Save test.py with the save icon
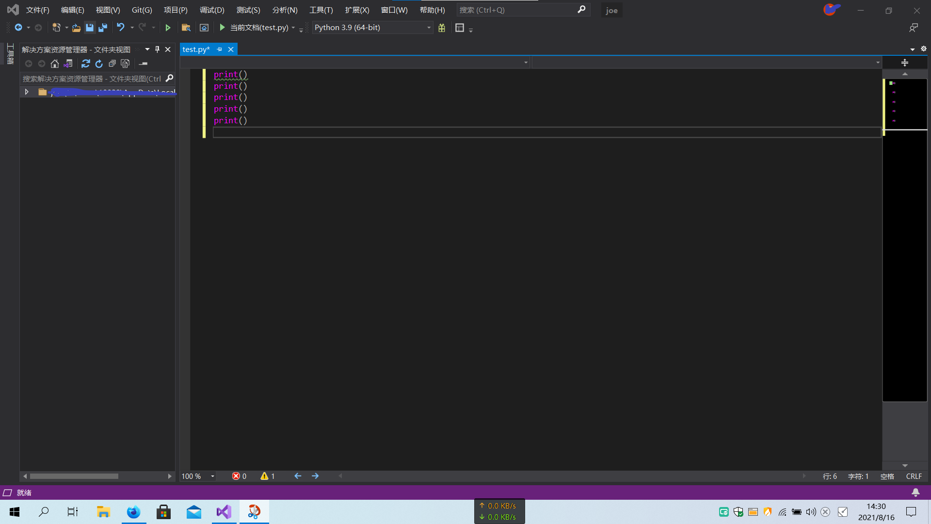The height and width of the screenshot is (524, 931). pyautogui.click(x=90, y=28)
